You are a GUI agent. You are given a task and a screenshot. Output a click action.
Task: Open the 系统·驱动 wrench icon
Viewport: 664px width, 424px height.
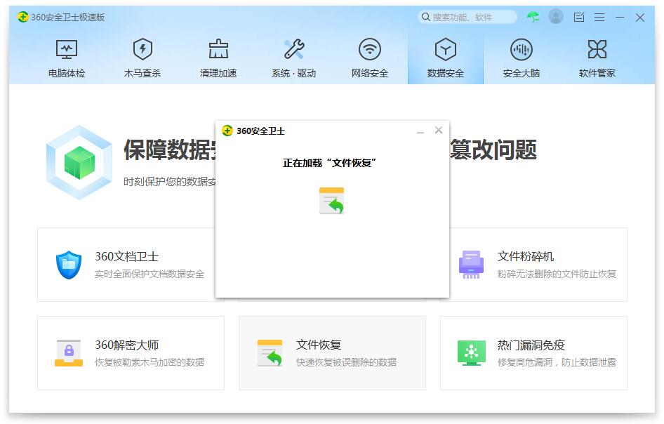pyautogui.click(x=294, y=49)
